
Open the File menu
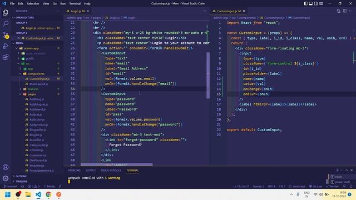click(x=12, y=4)
